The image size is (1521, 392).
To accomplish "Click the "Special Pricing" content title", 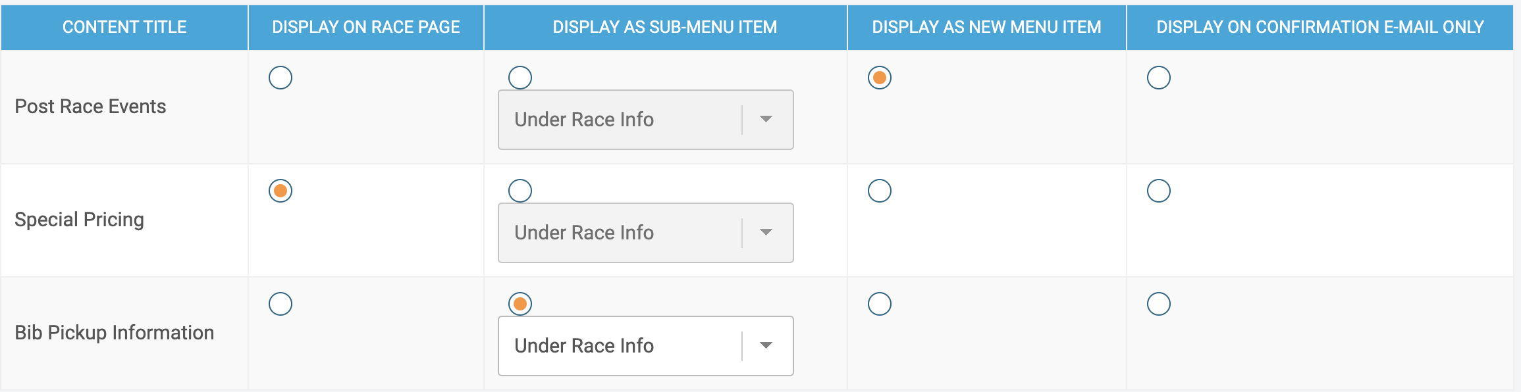I will pyautogui.click(x=79, y=219).
